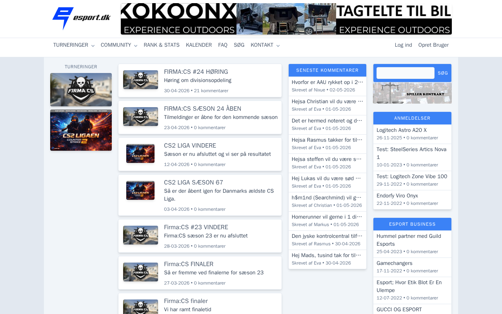Open Firma:CS #23 VINDERE article title
This screenshot has height=314, width=502.
point(196,227)
